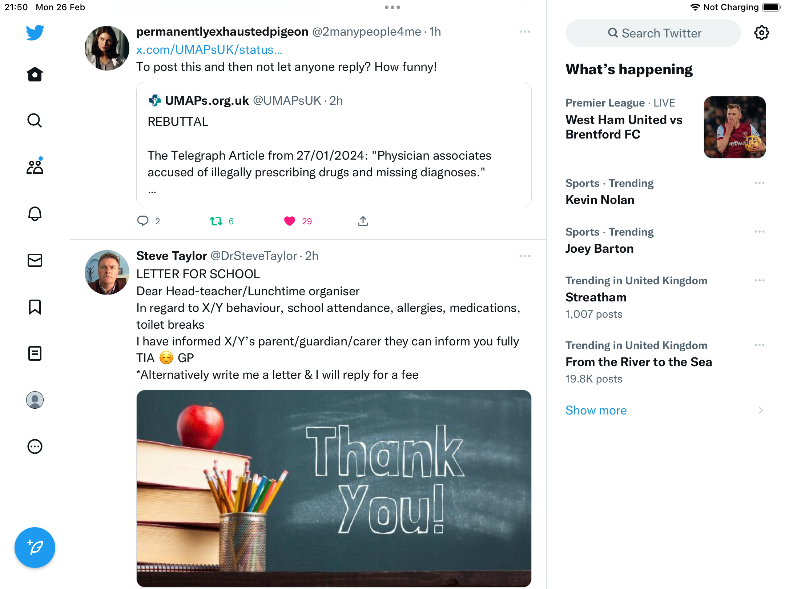Open the Lists icon in sidebar
785x589 pixels.
[35, 353]
